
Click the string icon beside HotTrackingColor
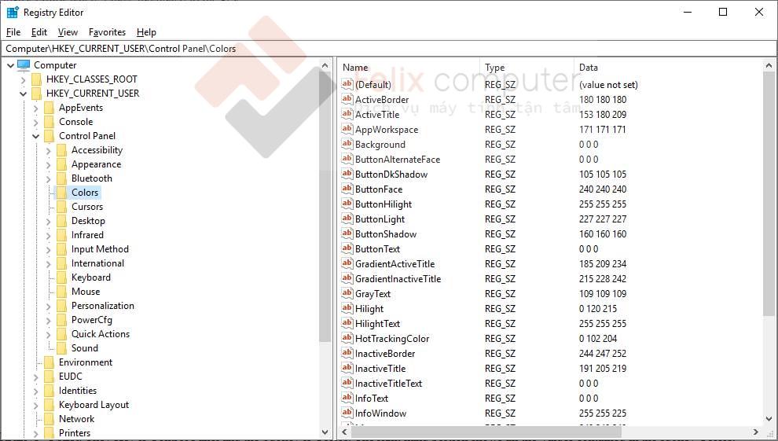(x=347, y=339)
